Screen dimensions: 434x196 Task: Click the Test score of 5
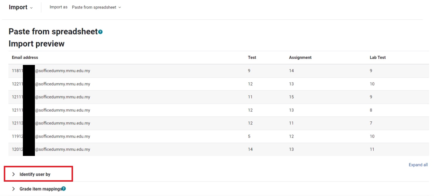click(x=249, y=136)
